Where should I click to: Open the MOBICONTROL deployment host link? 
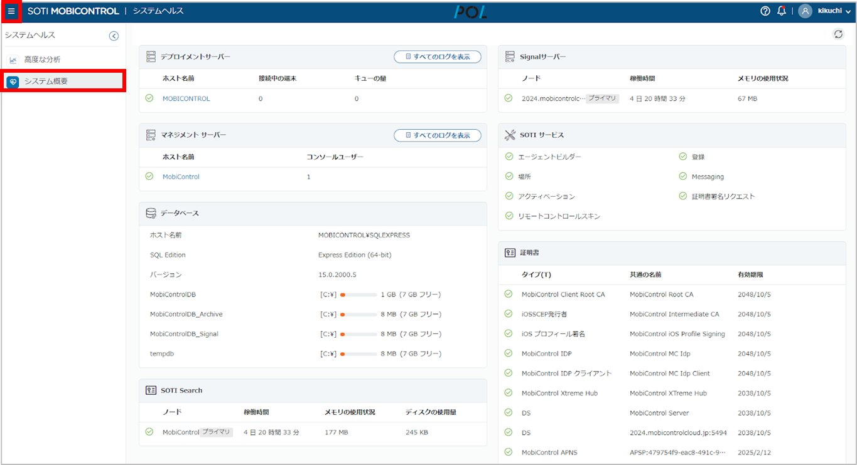coord(186,99)
